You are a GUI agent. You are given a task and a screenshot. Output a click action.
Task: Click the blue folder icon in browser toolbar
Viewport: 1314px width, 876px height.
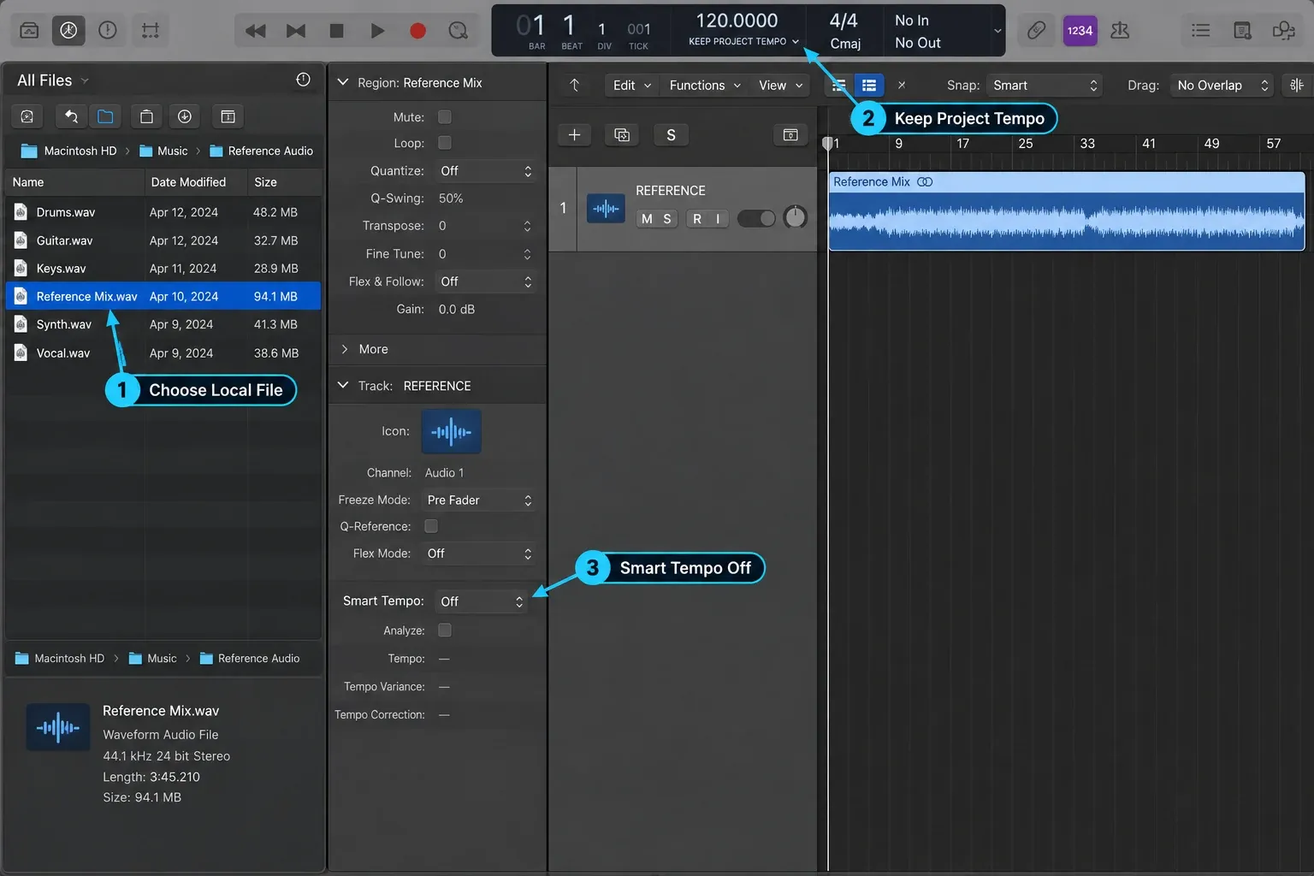pyautogui.click(x=105, y=116)
